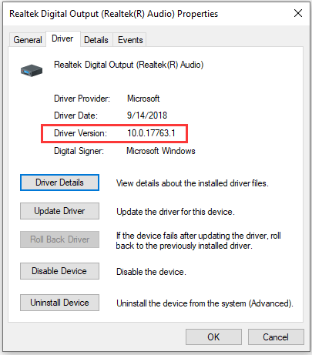The height and width of the screenshot is (355, 312).
Task: Click Uninstall Device button
Action: pos(59,303)
